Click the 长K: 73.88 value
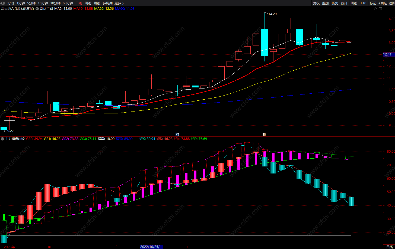395x249 pixels. pyautogui.click(x=182, y=139)
